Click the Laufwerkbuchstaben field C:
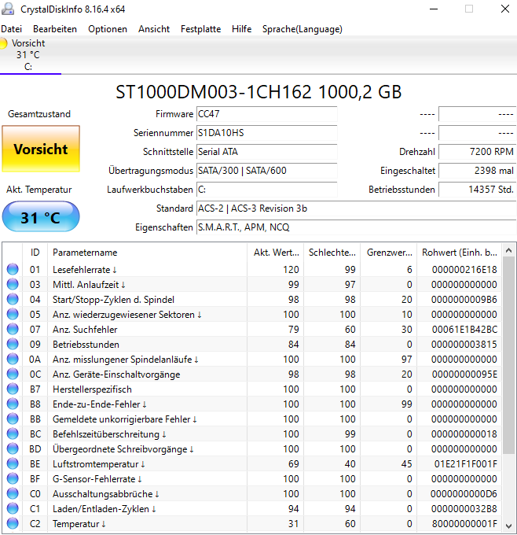 pos(267,190)
